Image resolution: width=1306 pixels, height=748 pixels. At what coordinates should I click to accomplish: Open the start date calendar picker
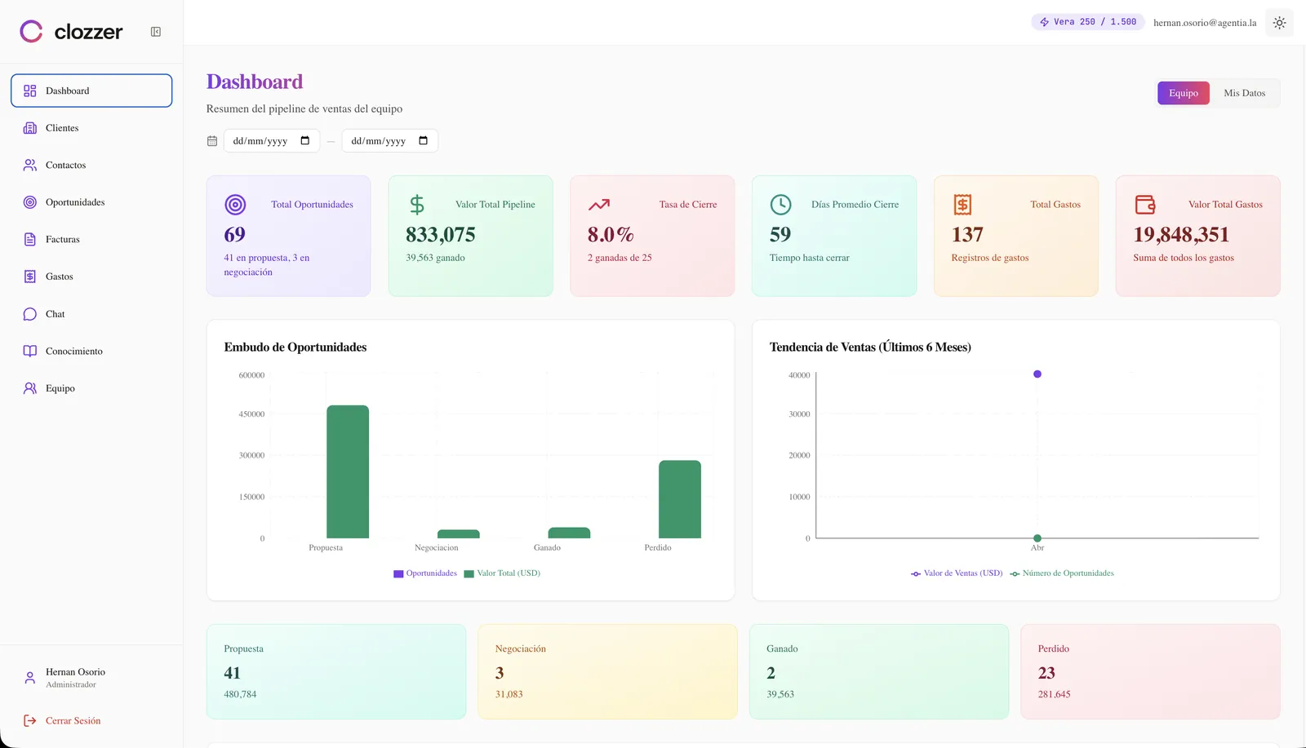305,140
